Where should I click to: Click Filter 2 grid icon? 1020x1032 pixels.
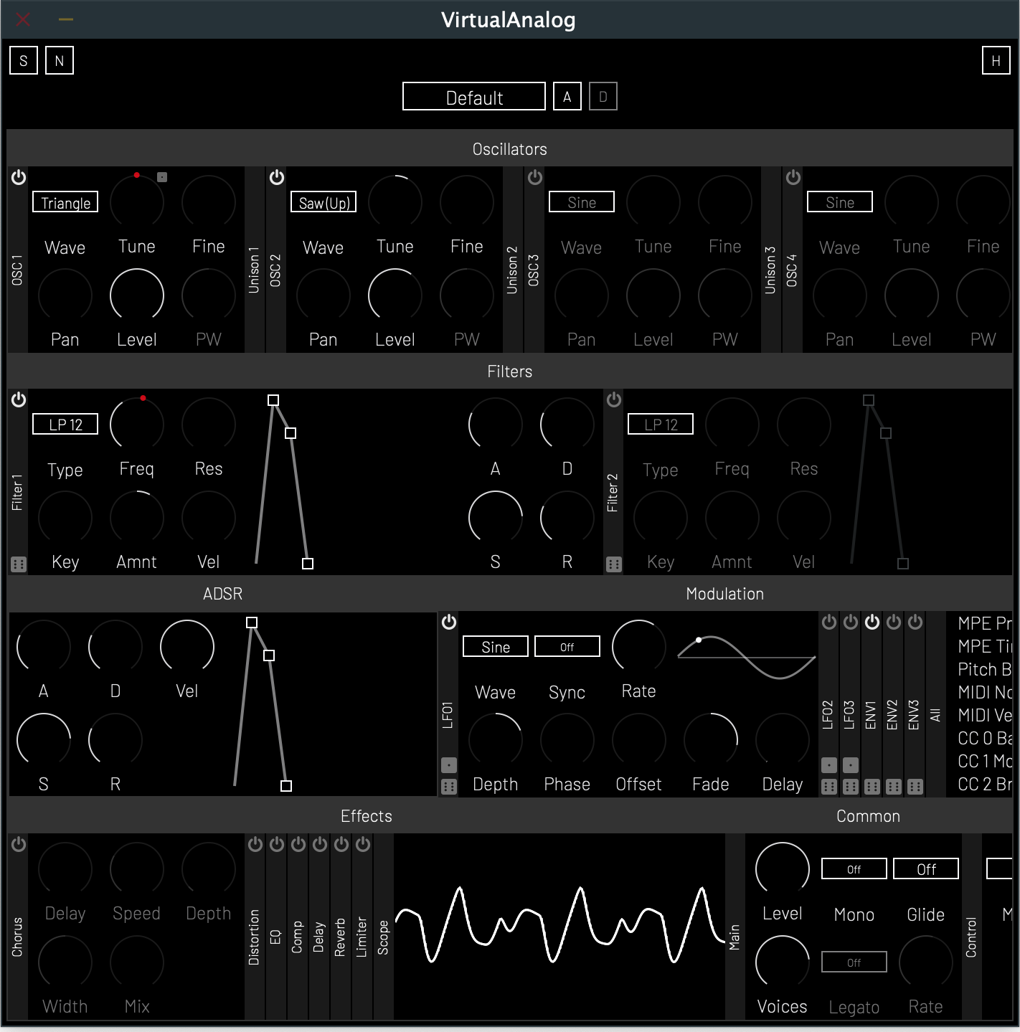click(x=614, y=564)
